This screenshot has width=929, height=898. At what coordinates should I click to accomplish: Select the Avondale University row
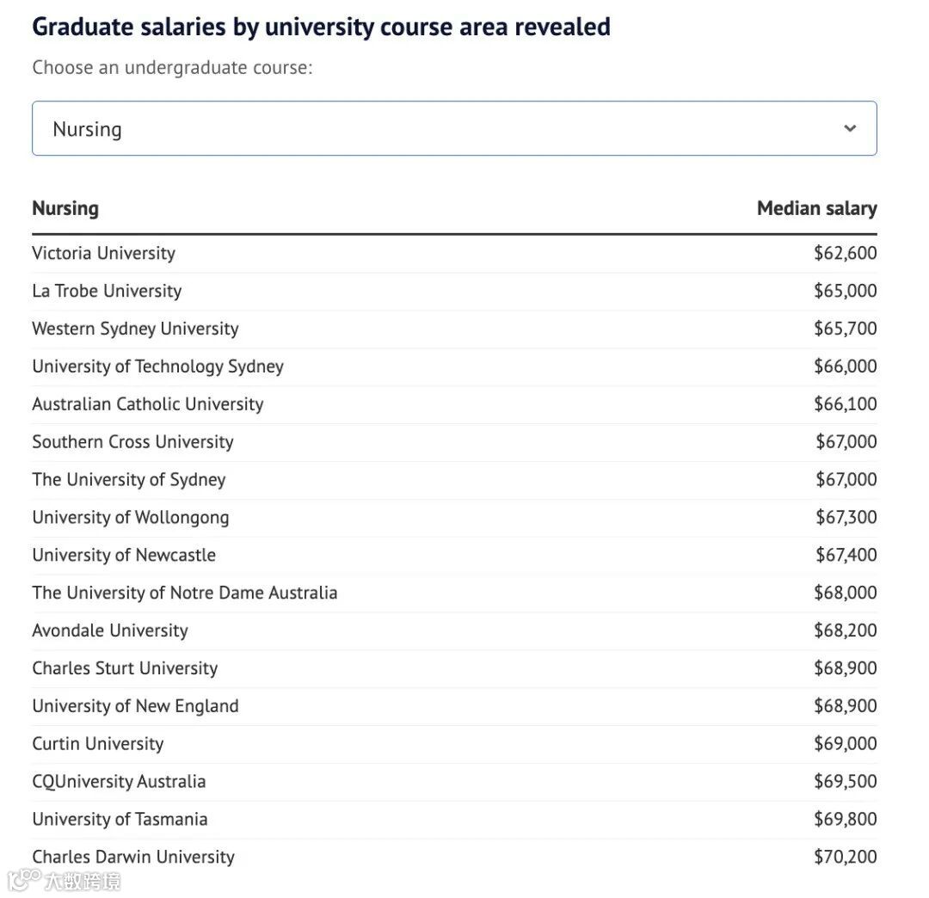pos(109,630)
